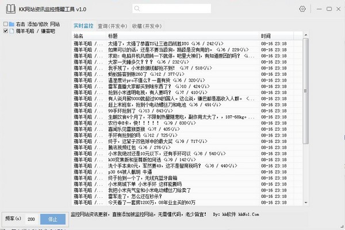Select row 赶上末班车，抢到个电动螺丝刀和电池
The height and width of the screenshot is (230, 345).
[187, 105]
